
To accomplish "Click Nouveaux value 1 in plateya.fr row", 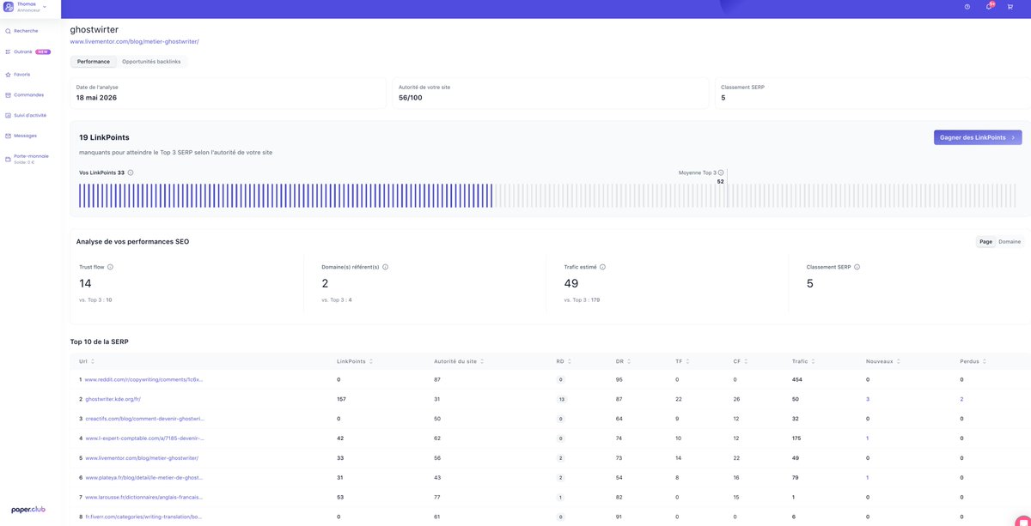I will 867,478.
